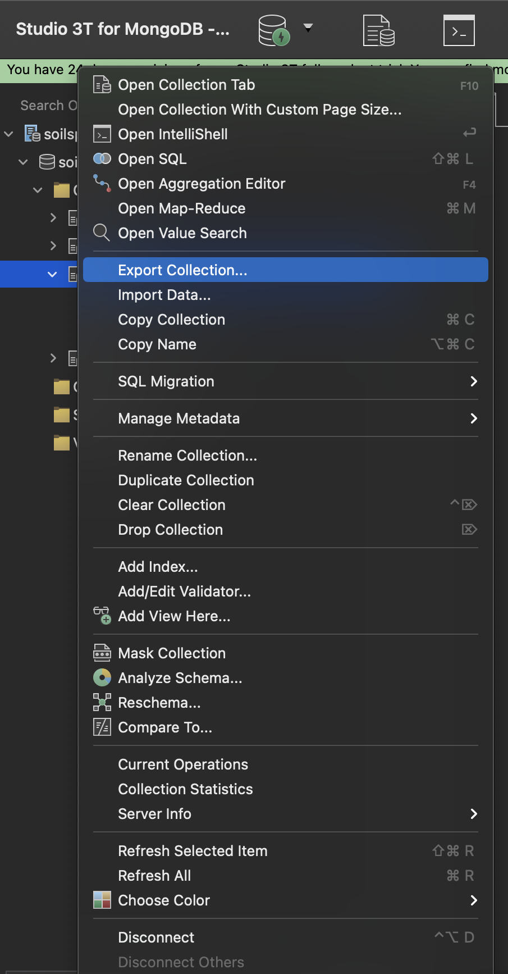Open Collection Tab menu entry
The width and height of the screenshot is (508, 974).
(x=186, y=85)
